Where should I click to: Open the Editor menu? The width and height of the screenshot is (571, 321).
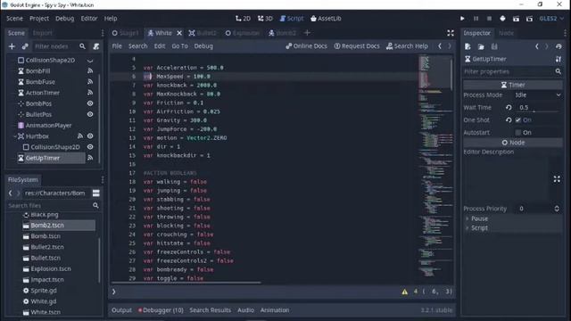pos(89,19)
